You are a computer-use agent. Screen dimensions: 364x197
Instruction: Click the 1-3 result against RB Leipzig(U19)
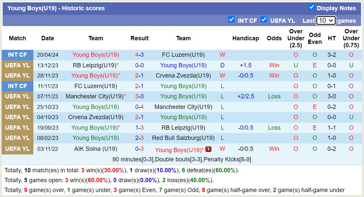point(139,128)
